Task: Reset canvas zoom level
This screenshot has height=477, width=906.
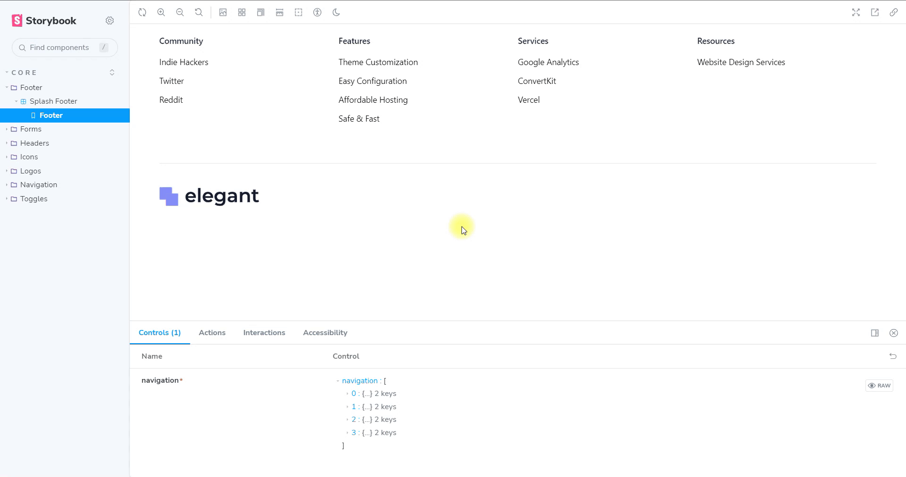Action: coord(199,12)
